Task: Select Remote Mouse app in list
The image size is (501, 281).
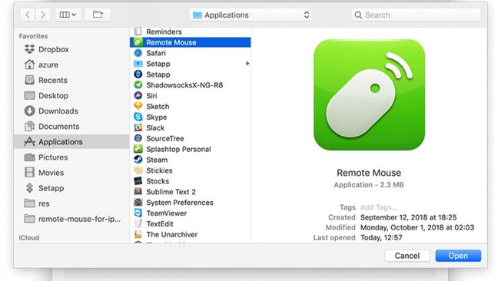Action: tap(190, 42)
